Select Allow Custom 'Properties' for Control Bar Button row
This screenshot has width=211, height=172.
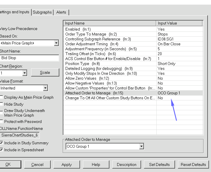(x=133, y=88)
